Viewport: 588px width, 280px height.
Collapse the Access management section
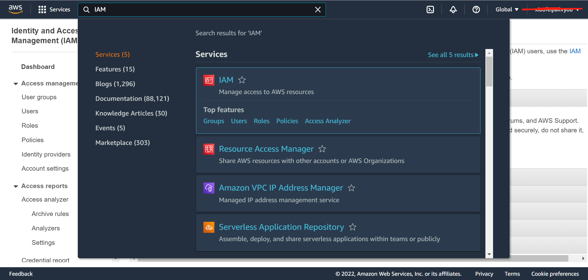tap(16, 84)
